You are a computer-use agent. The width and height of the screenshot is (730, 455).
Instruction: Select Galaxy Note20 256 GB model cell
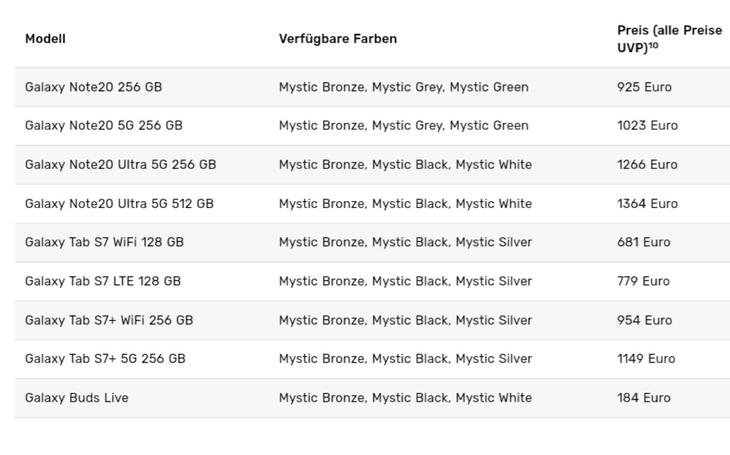(94, 87)
